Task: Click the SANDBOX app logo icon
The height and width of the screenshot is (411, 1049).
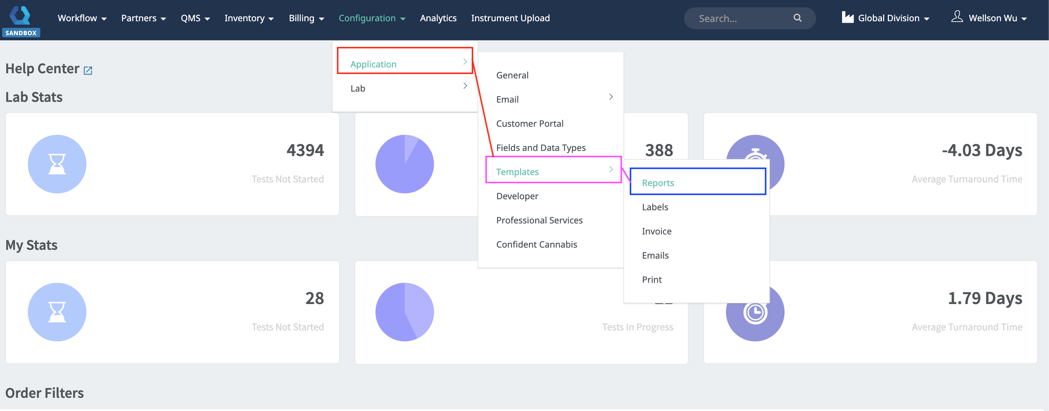Action: [x=20, y=16]
